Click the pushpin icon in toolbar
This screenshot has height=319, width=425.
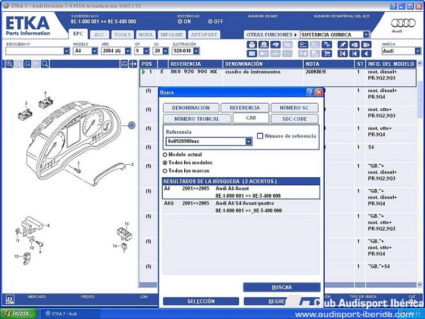coord(342,45)
